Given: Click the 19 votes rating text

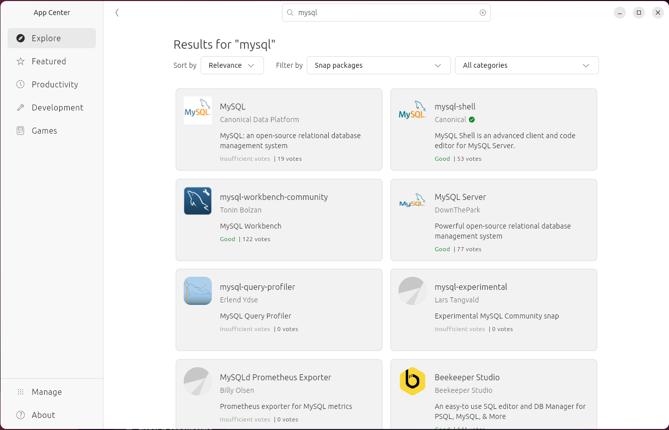Looking at the screenshot, I should 290,159.
